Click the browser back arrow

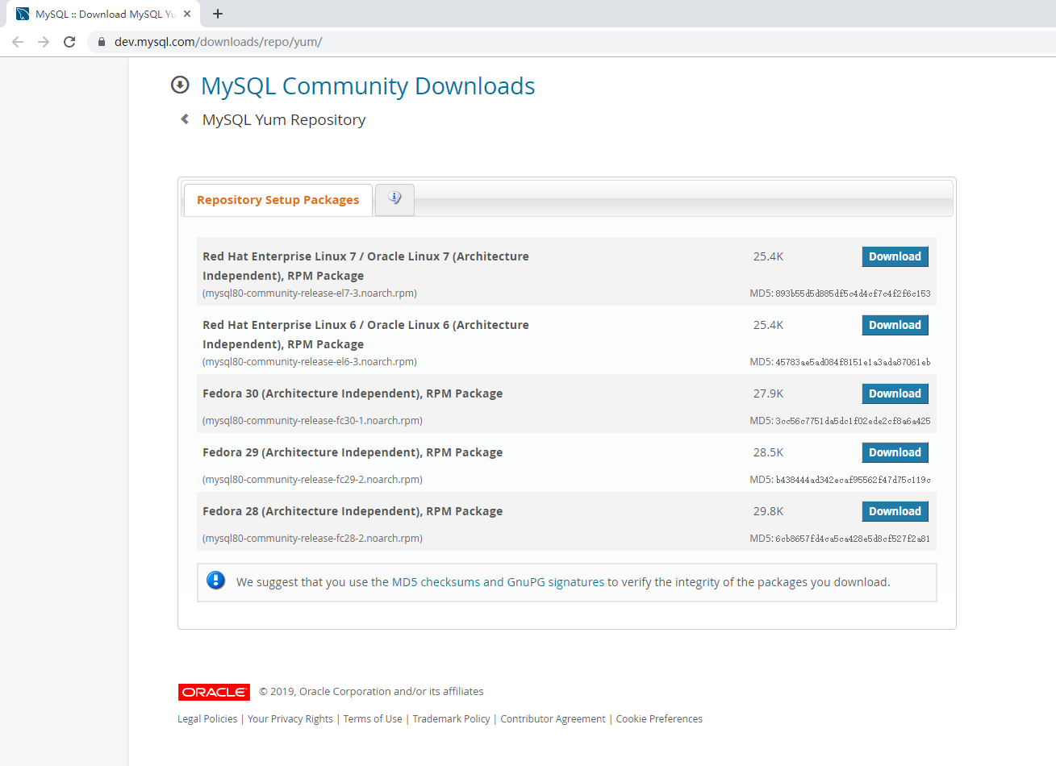[18, 42]
